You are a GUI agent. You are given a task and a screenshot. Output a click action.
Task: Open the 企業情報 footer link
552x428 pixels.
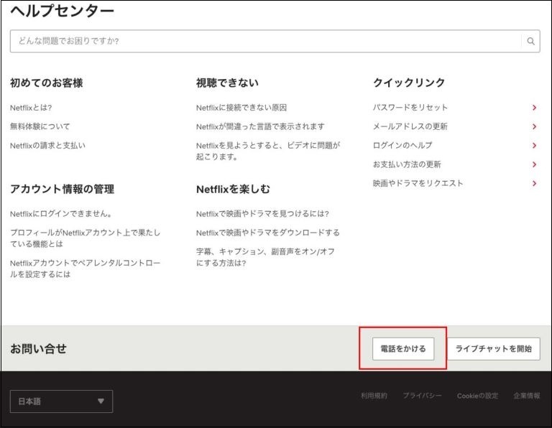pos(527,396)
